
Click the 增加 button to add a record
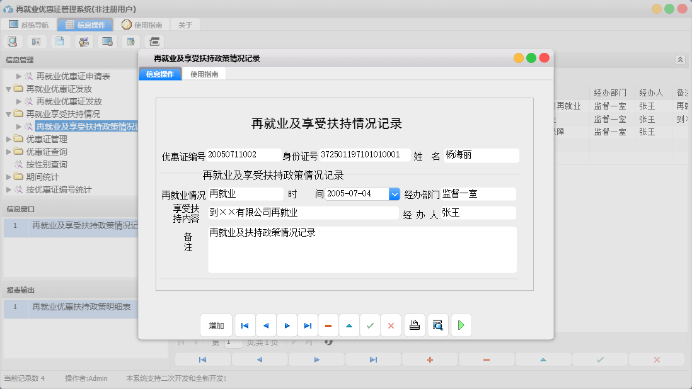[x=216, y=325]
